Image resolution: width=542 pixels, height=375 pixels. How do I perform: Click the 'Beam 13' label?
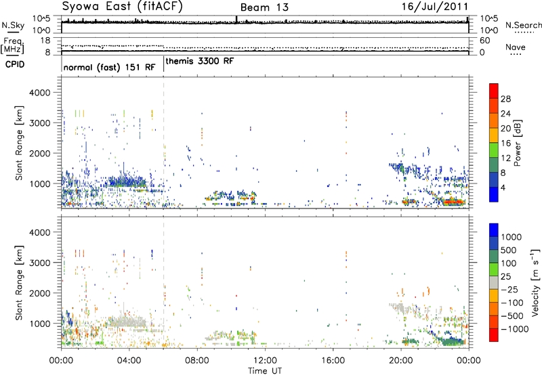(264, 7)
